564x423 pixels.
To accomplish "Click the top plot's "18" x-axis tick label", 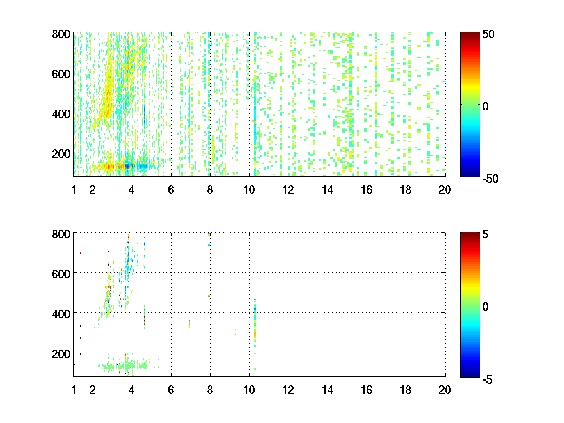I will click(406, 190).
